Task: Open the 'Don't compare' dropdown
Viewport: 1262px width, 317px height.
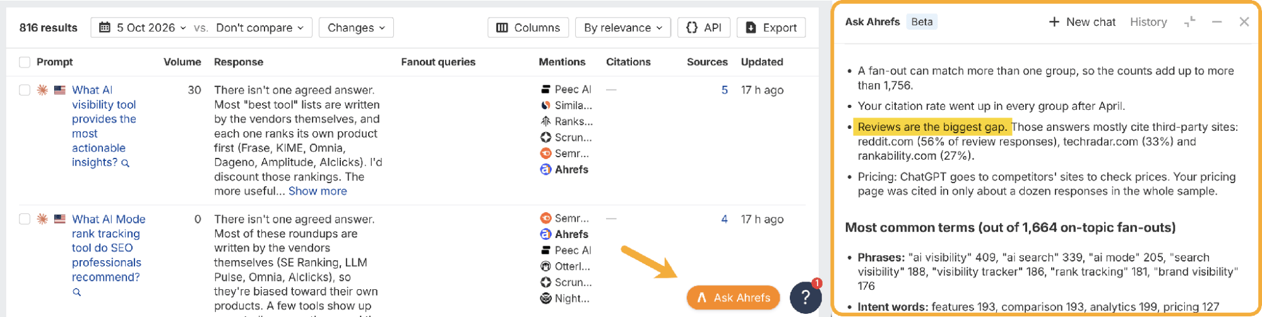Action: pyautogui.click(x=259, y=28)
